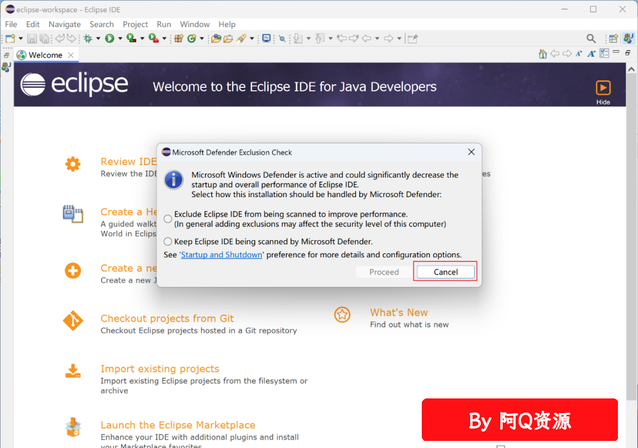Select Keep Eclipse IDE being scanned option
This screenshot has height=448, width=638.
168,241
